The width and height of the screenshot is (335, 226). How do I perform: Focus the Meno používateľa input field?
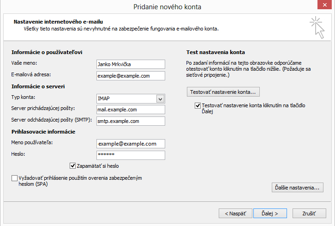[131, 144]
